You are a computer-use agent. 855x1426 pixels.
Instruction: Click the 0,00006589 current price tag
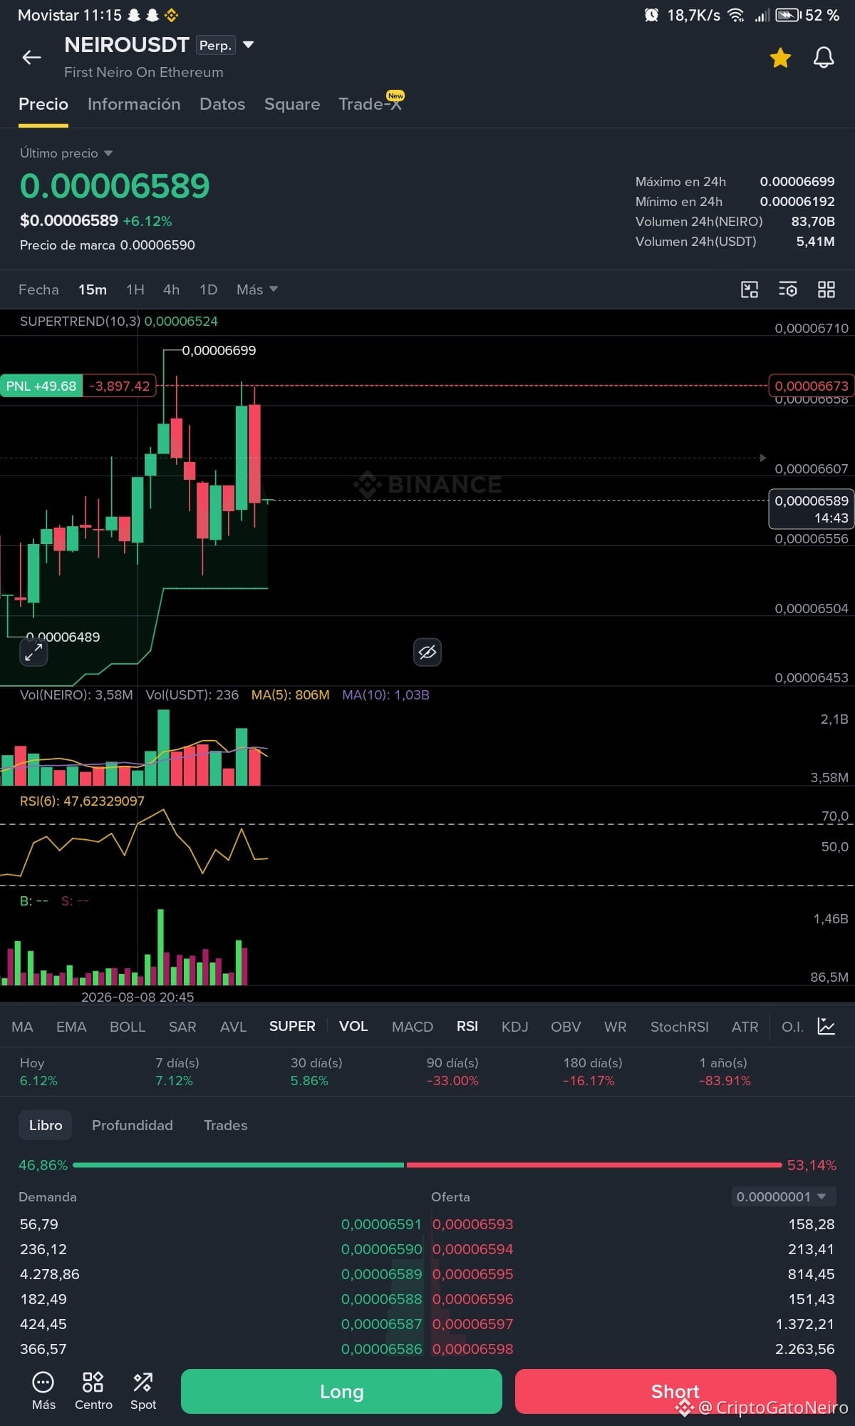coord(812,509)
